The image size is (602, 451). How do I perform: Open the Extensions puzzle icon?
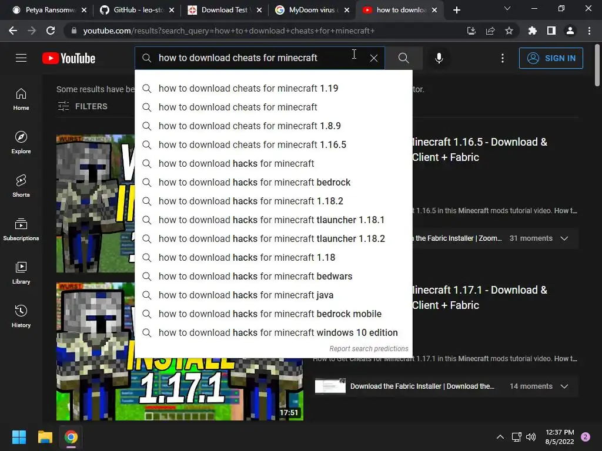(533, 31)
